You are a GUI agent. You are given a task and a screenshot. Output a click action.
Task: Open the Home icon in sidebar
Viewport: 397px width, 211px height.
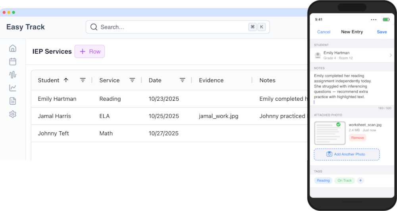click(x=13, y=48)
